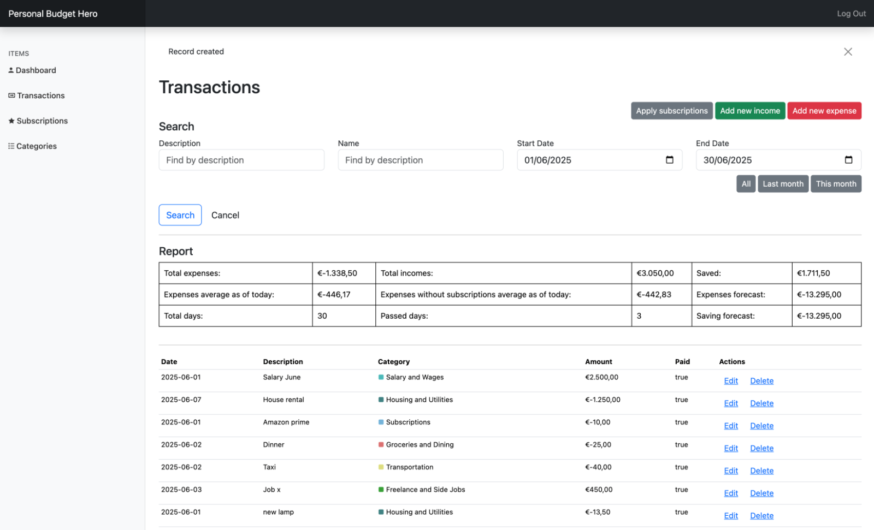The image size is (874, 530).
Task: Open the End Date calendar picker icon
Action: point(848,160)
